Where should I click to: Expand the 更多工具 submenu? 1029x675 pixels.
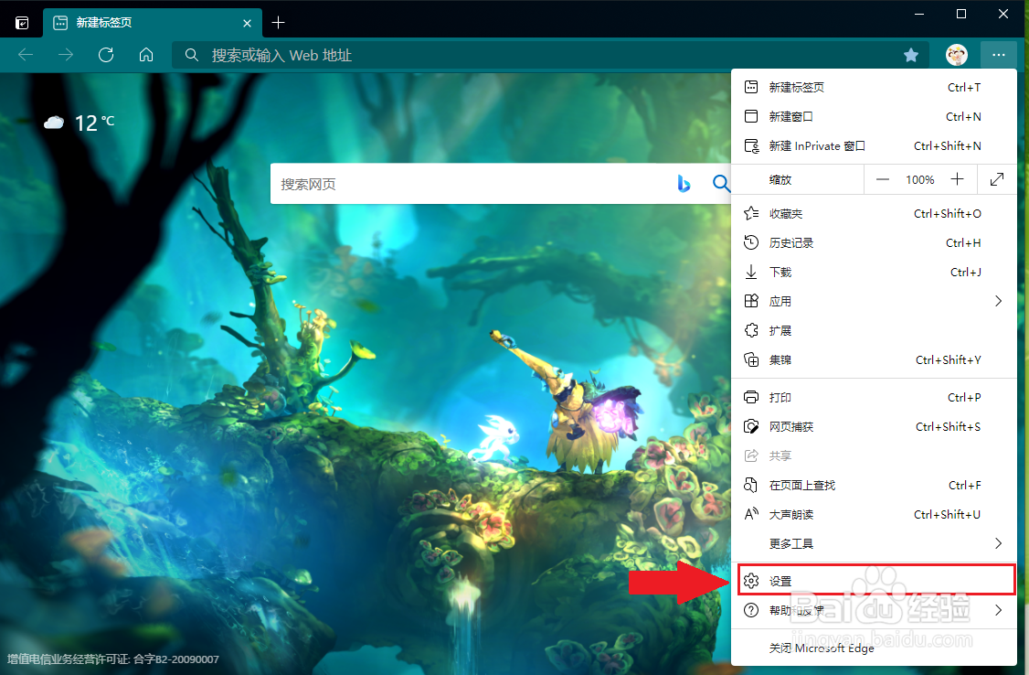[x=874, y=543]
